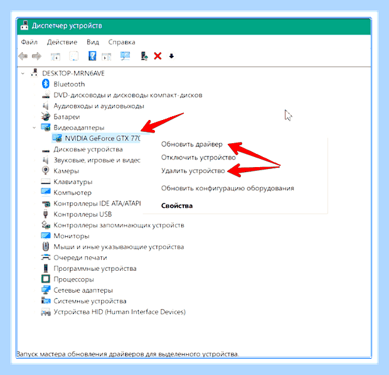Collapse the Видеоадаптеры category
This screenshot has width=389, height=375.
(35, 128)
